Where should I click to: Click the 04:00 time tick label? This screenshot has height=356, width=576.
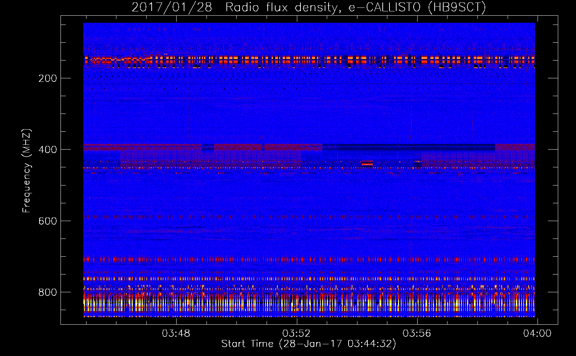[537, 334]
